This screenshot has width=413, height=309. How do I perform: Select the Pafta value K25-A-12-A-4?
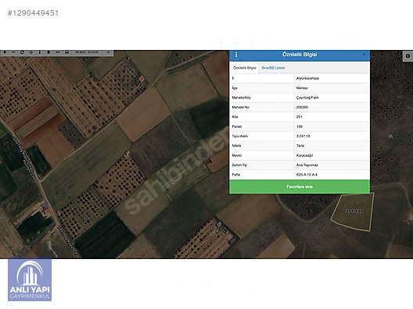pyautogui.click(x=307, y=175)
